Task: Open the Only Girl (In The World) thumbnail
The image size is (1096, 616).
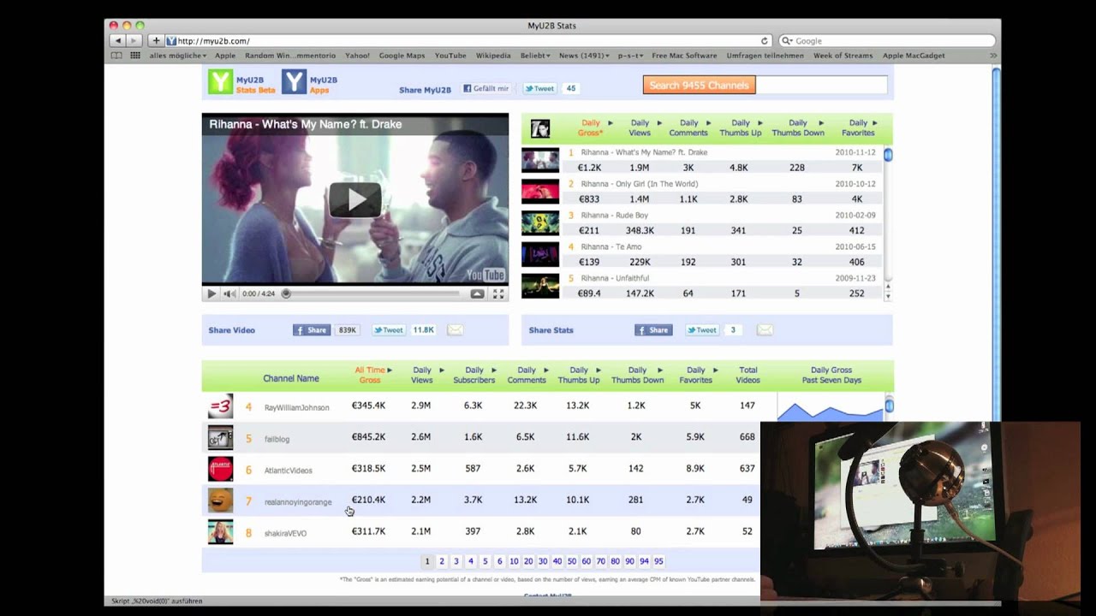Action: [540, 192]
